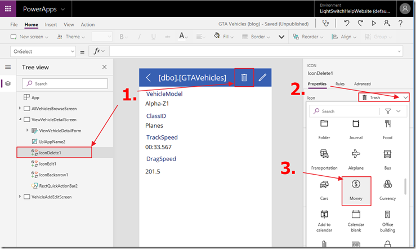Open the File menu
The width and height of the screenshot is (416, 249).
coord(14,24)
